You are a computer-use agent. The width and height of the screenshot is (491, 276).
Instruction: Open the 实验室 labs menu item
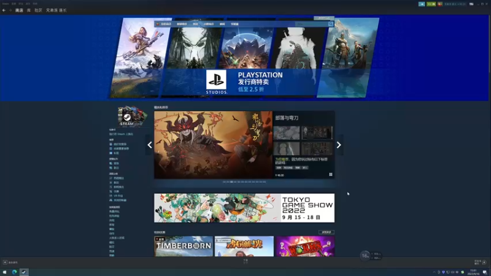click(234, 24)
